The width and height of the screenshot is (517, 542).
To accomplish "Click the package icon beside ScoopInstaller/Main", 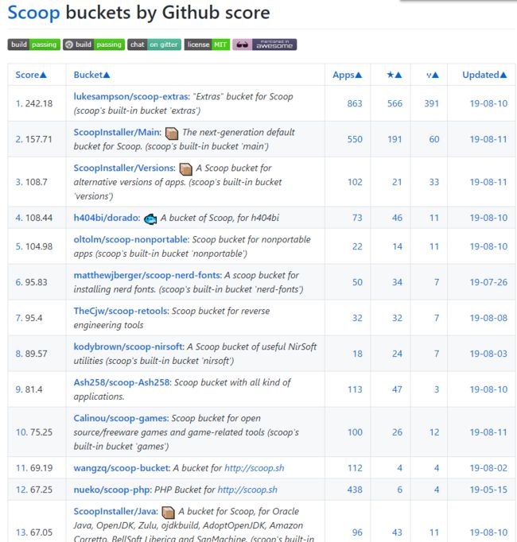I will pyautogui.click(x=172, y=133).
